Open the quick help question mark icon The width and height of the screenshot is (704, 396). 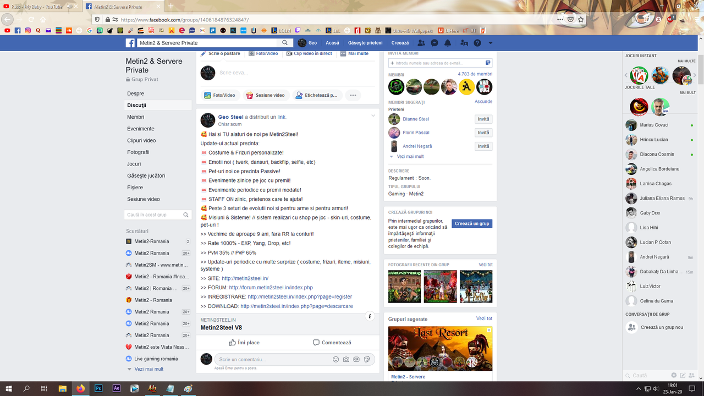[x=477, y=43]
